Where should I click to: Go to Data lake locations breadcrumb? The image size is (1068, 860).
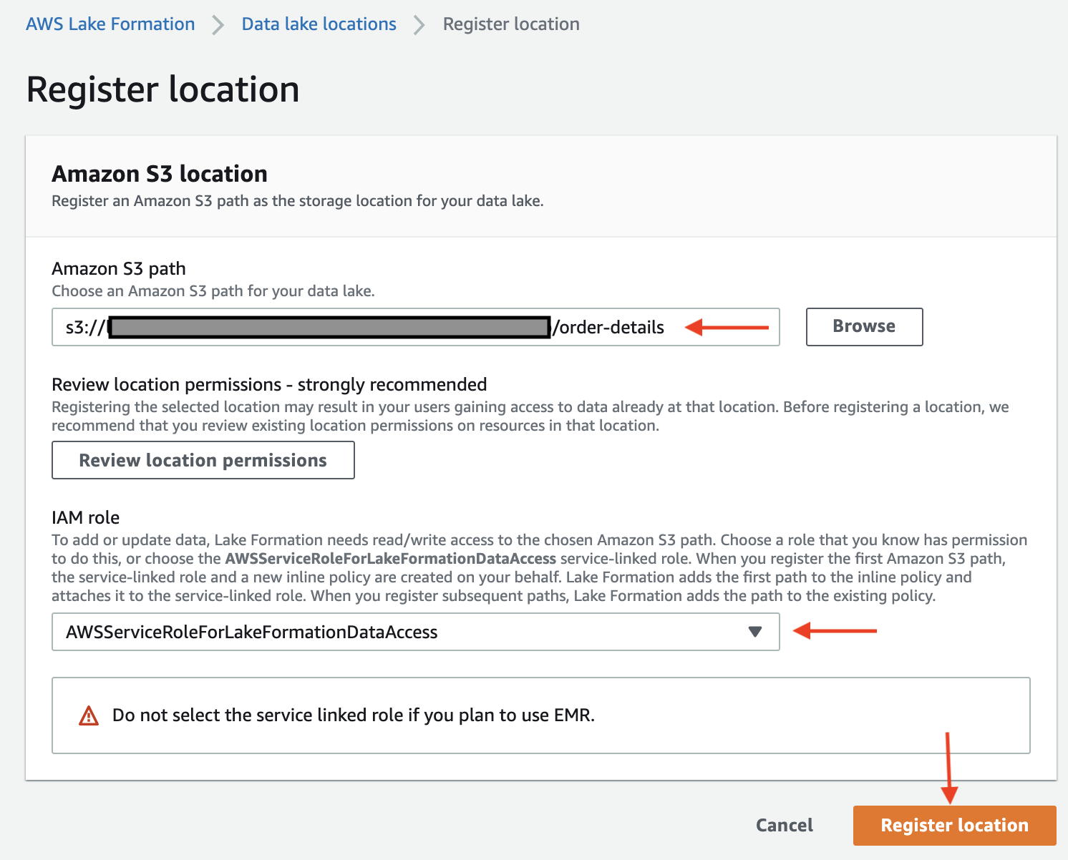pos(319,24)
